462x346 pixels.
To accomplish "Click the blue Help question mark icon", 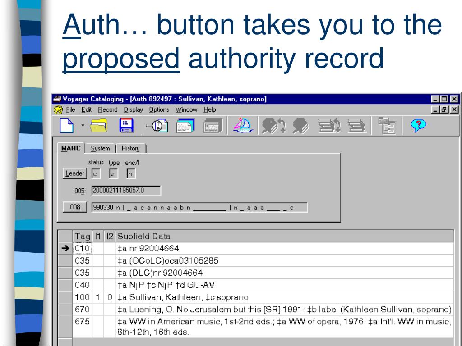I will pyautogui.click(x=418, y=126).
